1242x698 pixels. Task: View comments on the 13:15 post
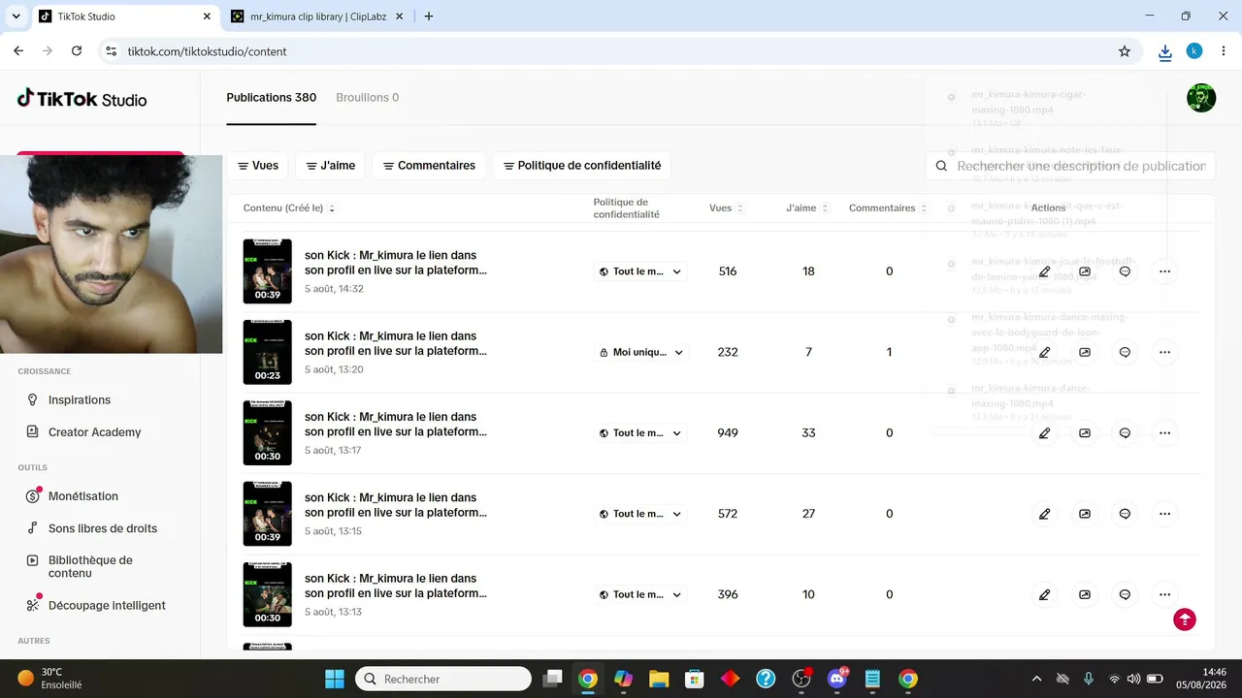click(x=1125, y=514)
